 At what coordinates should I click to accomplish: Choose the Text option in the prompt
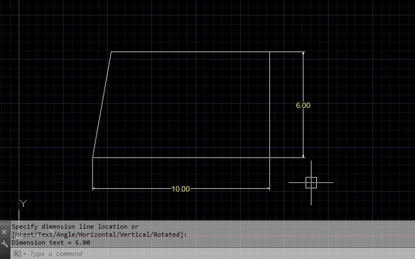tap(45, 234)
